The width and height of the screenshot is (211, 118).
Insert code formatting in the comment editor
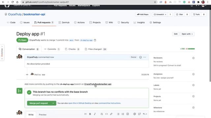point(106,114)
